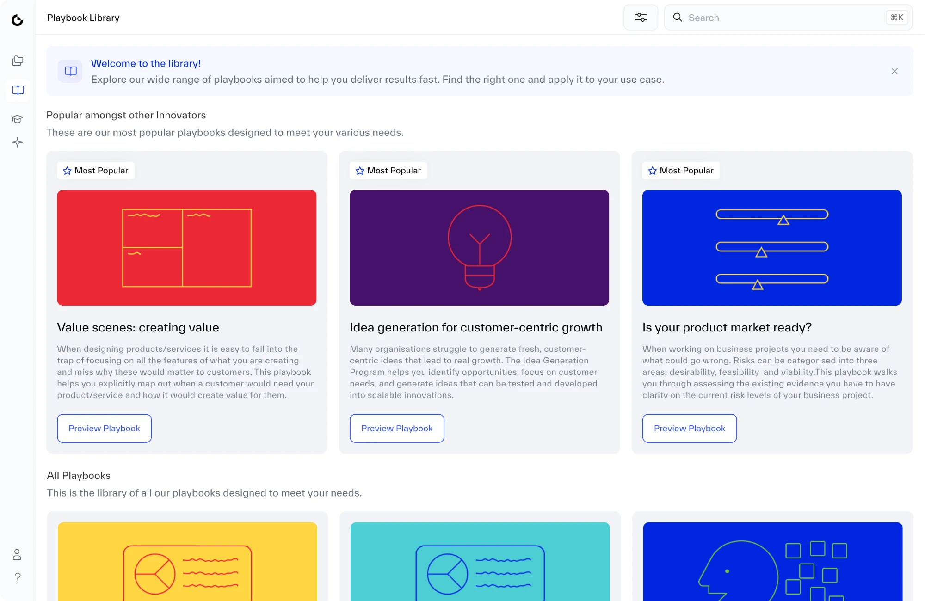Click the star on Idea generation card
Image resolution: width=925 pixels, height=601 pixels.
coord(360,171)
